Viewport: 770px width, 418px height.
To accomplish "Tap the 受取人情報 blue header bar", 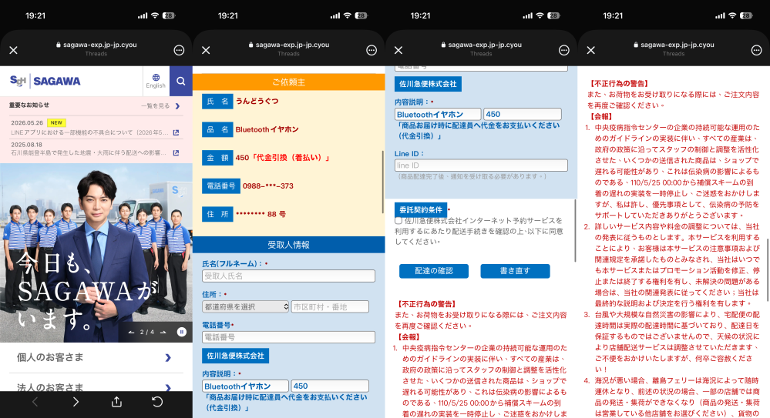I will [x=288, y=244].
